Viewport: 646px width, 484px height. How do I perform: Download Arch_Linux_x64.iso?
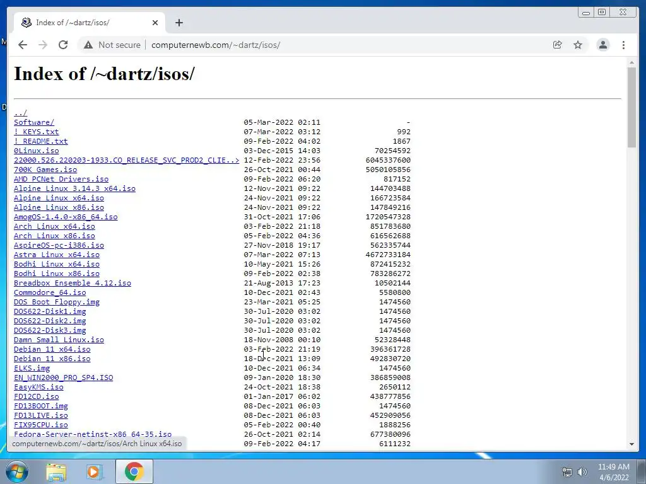coord(54,226)
